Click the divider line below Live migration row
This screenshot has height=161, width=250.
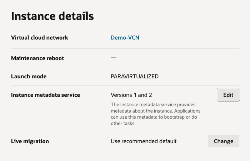(x=125, y=150)
